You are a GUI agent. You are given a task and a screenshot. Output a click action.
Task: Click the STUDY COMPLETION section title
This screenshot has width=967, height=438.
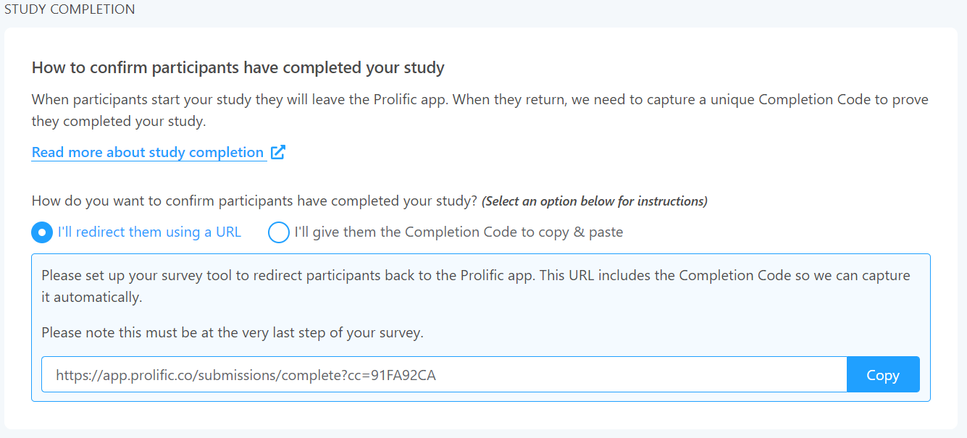click(70, 9)
